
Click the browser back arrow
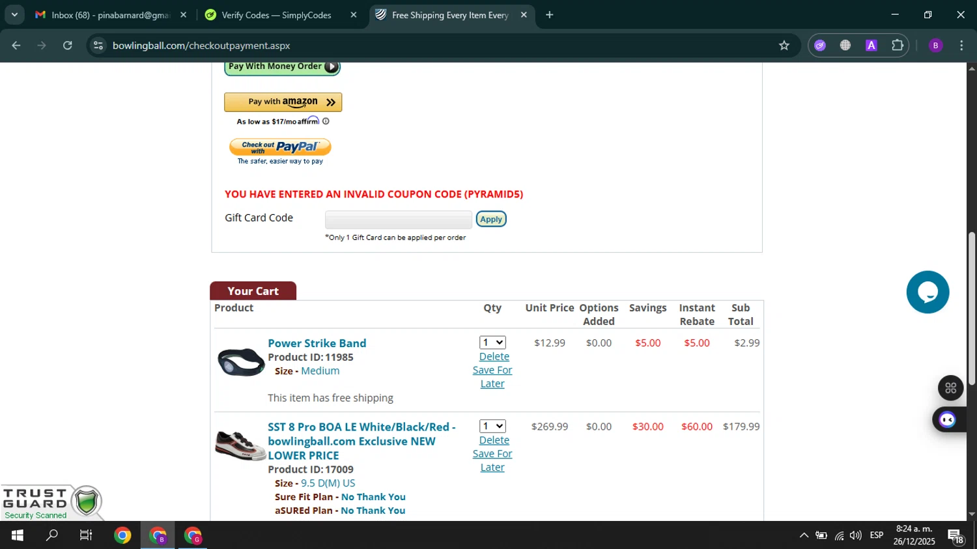click(16, 46)
